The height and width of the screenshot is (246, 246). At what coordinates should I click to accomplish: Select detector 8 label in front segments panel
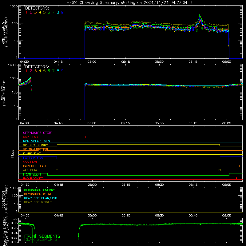[x=58, y=12]
